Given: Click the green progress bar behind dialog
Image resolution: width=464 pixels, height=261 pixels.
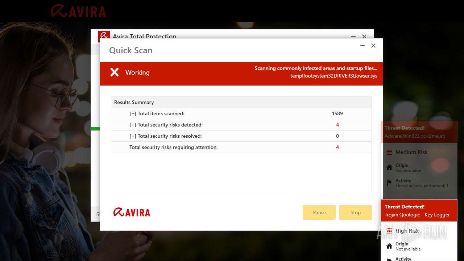Looking at the screenshot, I should pos(95,129).
